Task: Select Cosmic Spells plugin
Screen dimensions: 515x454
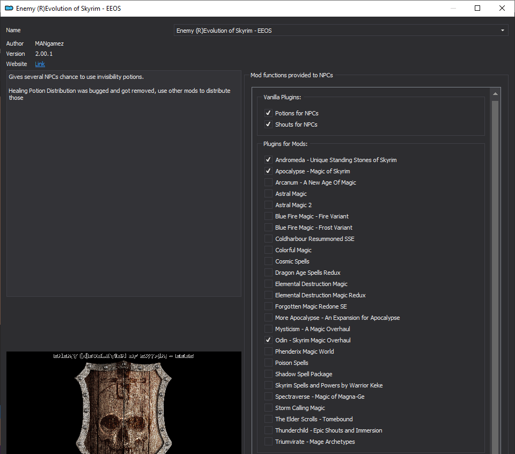Action: 268,261
